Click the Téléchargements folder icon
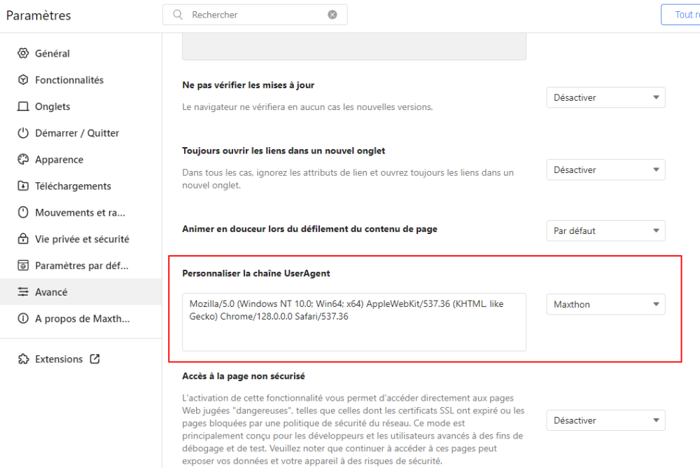The width and height of the screenshot is (700, 468). tap(23, 186)
